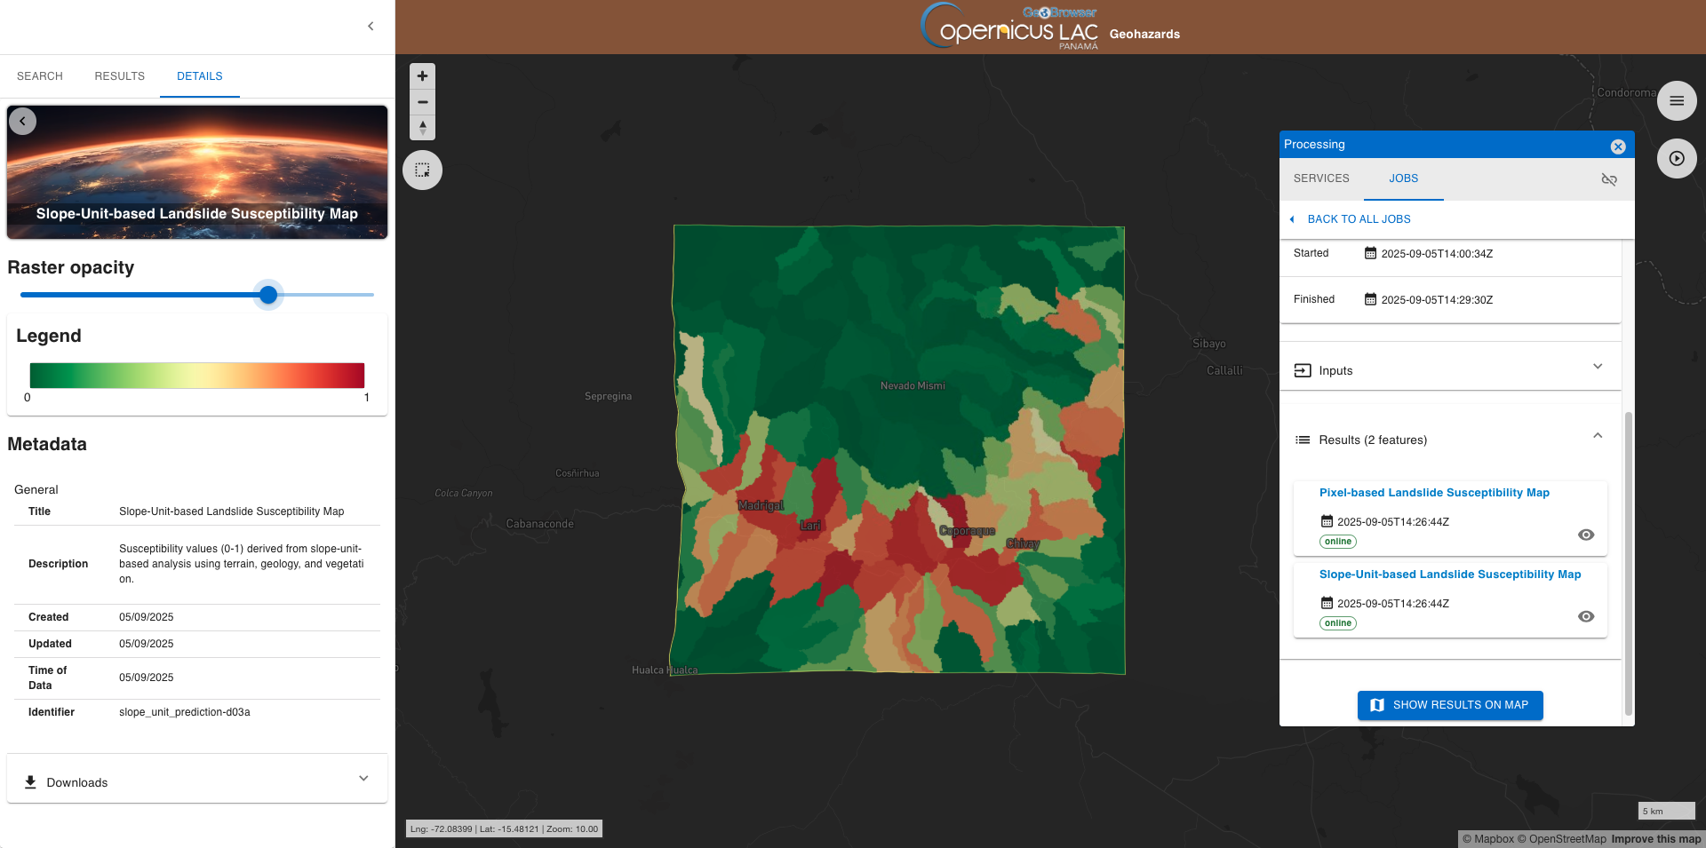Toggle visibility of Pixel-based Landslide Susceptibility Map
This screenshot has height=848, width=1706.
click(1585, 535)
